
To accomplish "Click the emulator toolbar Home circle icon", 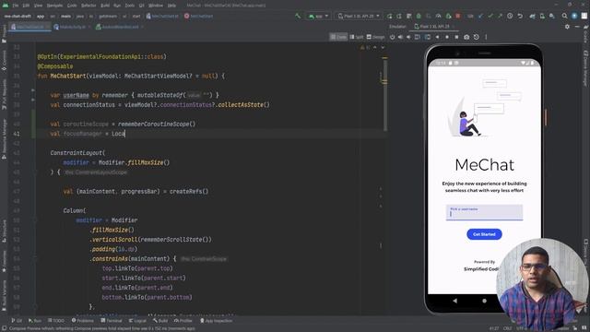I will click(447, 37).
